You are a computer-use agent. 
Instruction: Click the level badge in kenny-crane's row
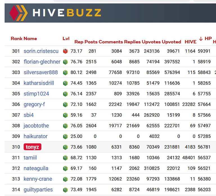tap(65, 179)
